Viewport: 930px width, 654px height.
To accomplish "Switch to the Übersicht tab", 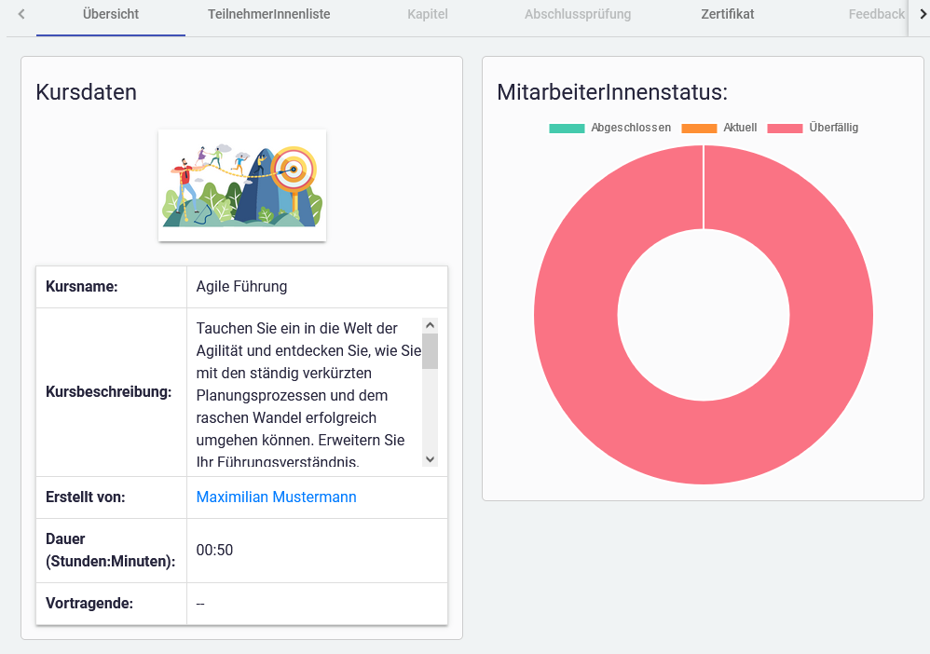I will click(x=111, y=15).
